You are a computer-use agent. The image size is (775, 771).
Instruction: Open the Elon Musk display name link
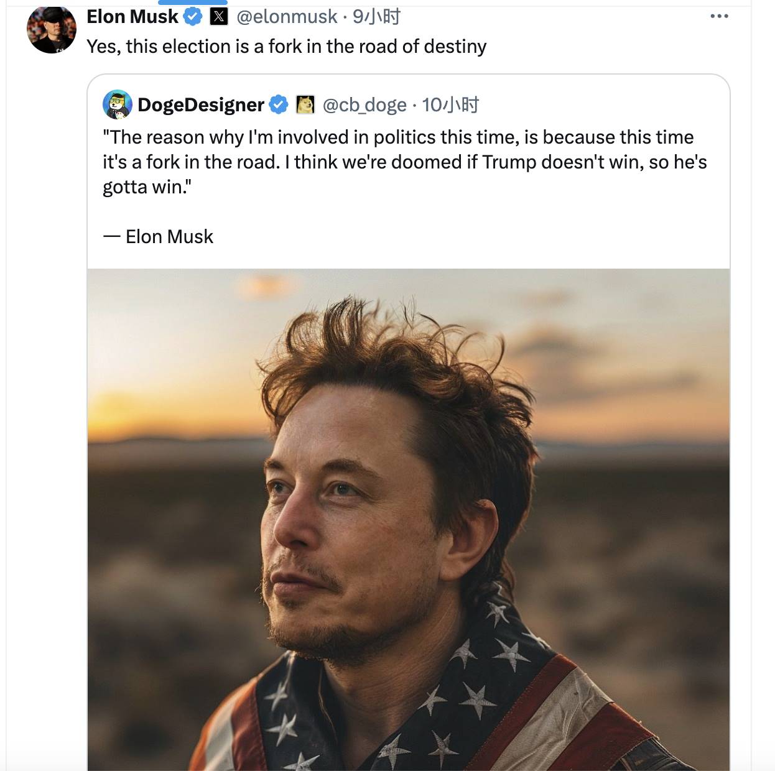click(132, 17)
